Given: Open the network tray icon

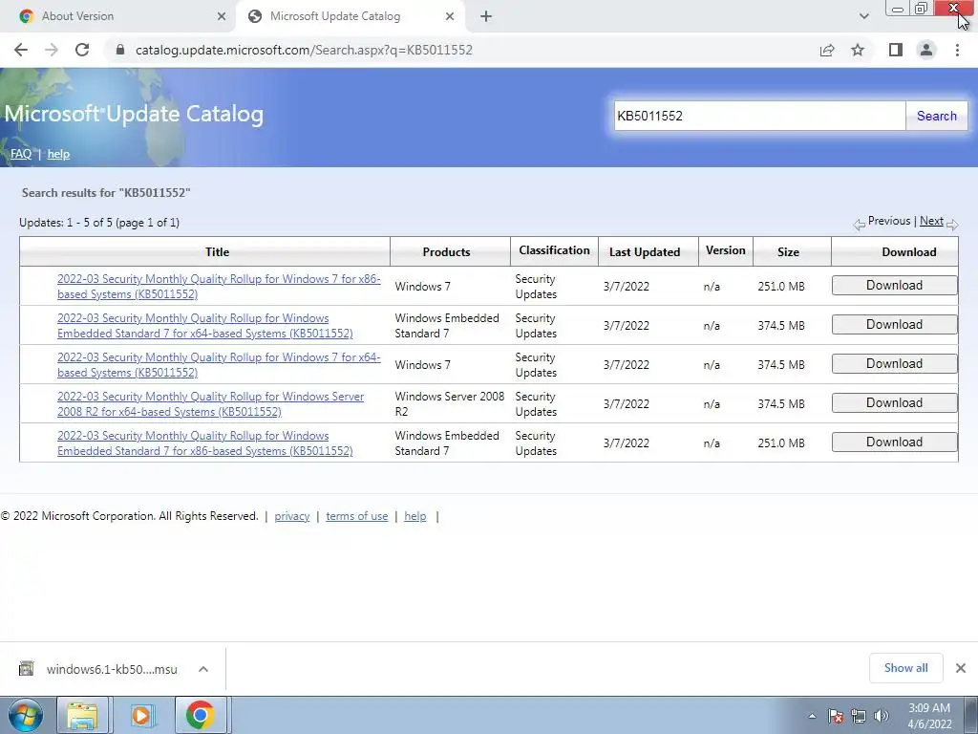Looking at the screenshot, I should pos(859,716).
